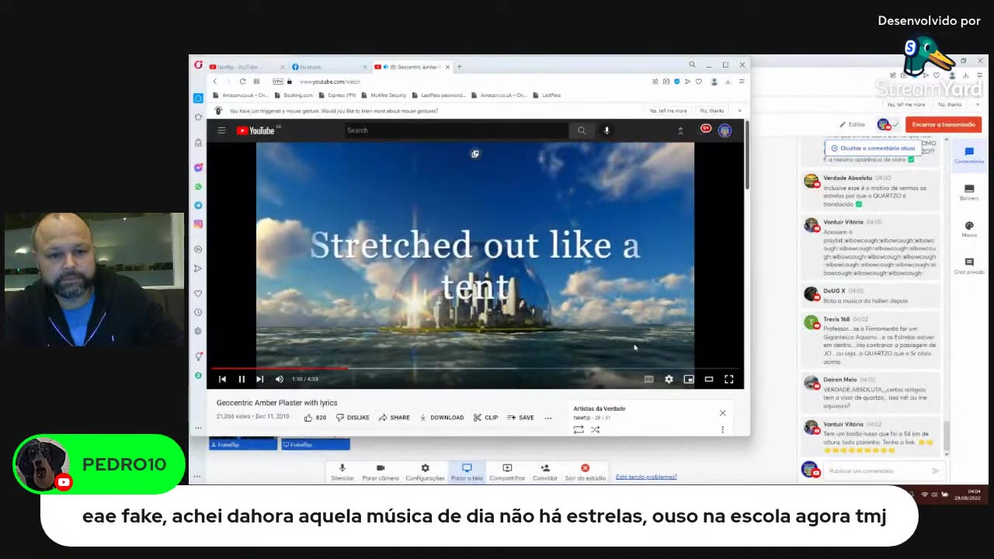Mute microphone with Silenciar in StreamYard
This screenshot has width=994, height=559.
click(342, 472)
